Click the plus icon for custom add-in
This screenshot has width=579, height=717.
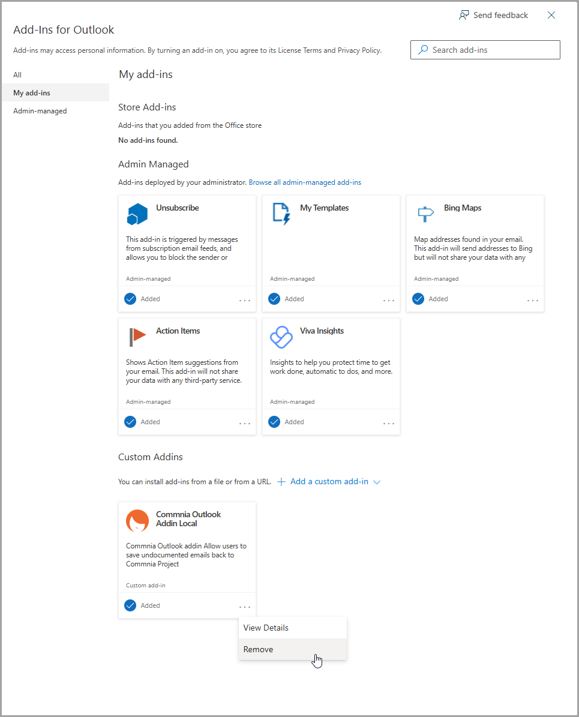tap(281, 482)
